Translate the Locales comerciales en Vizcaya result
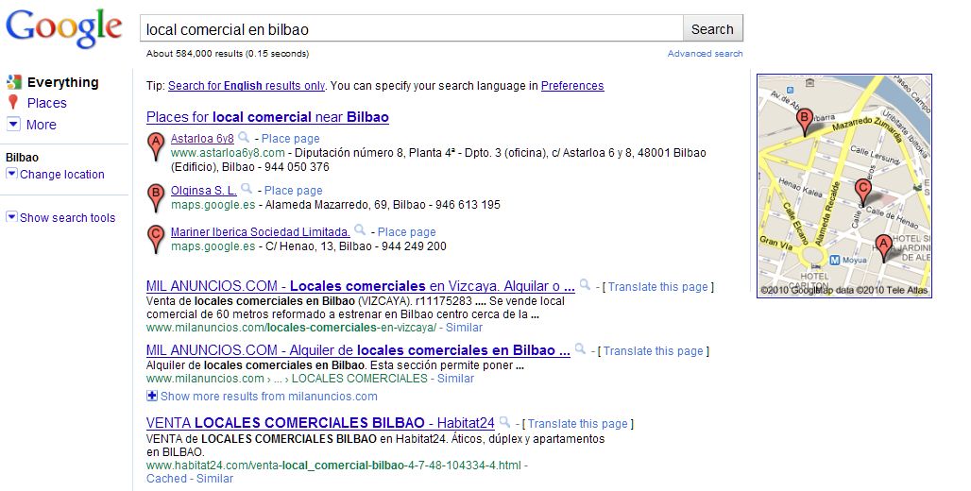The image size is (971, 491). coord(657,287)
